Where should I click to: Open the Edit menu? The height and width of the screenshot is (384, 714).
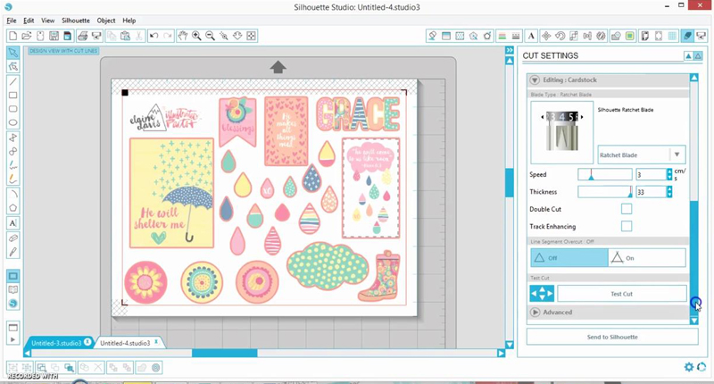(x=29, y=21)
